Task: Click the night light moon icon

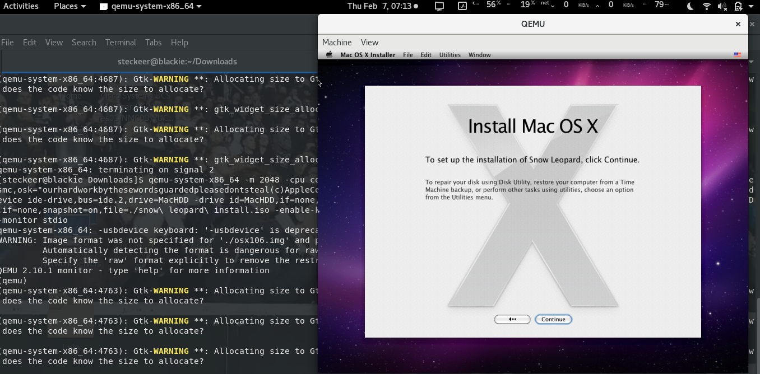Action: click(x=690, y=6)
